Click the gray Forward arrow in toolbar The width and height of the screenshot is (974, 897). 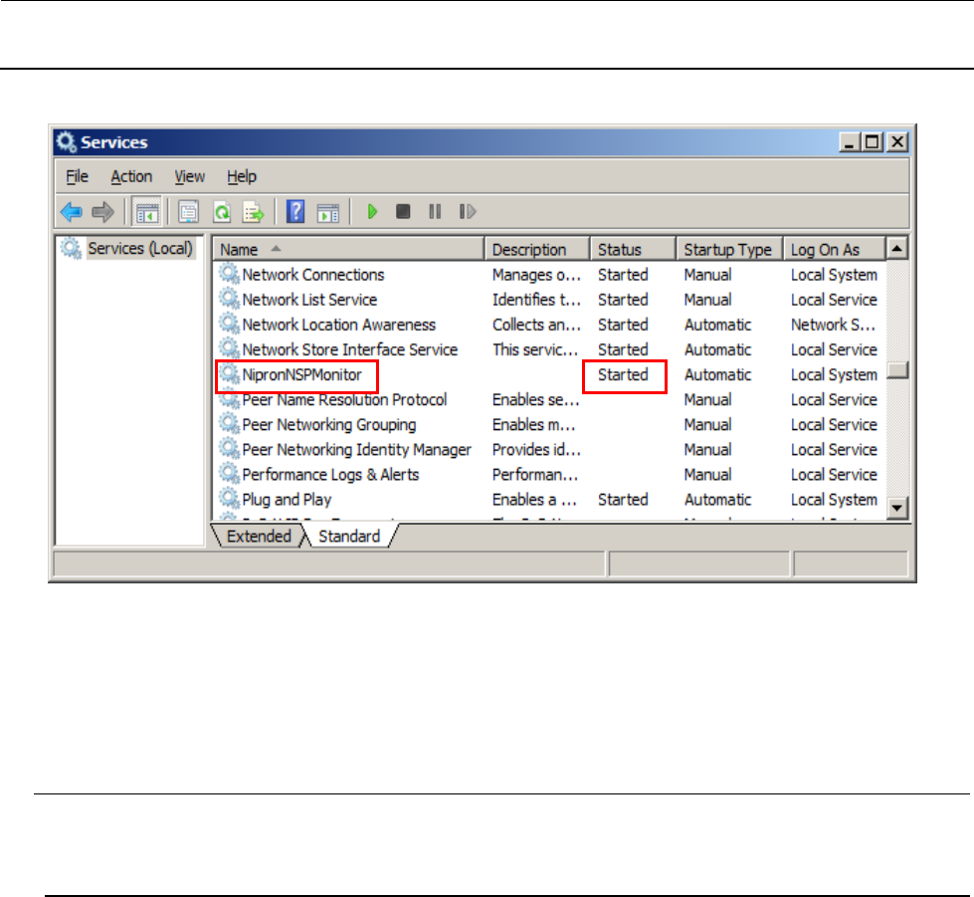point(103,212)
